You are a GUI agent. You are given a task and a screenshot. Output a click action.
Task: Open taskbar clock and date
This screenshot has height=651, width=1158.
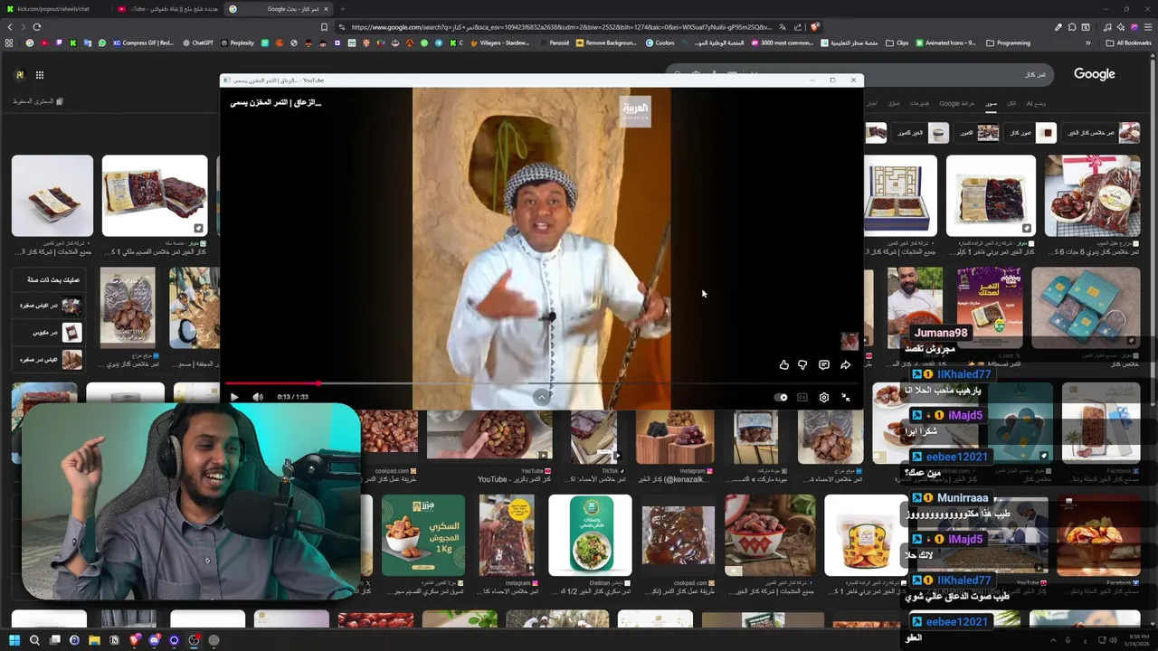(1135, 640)
